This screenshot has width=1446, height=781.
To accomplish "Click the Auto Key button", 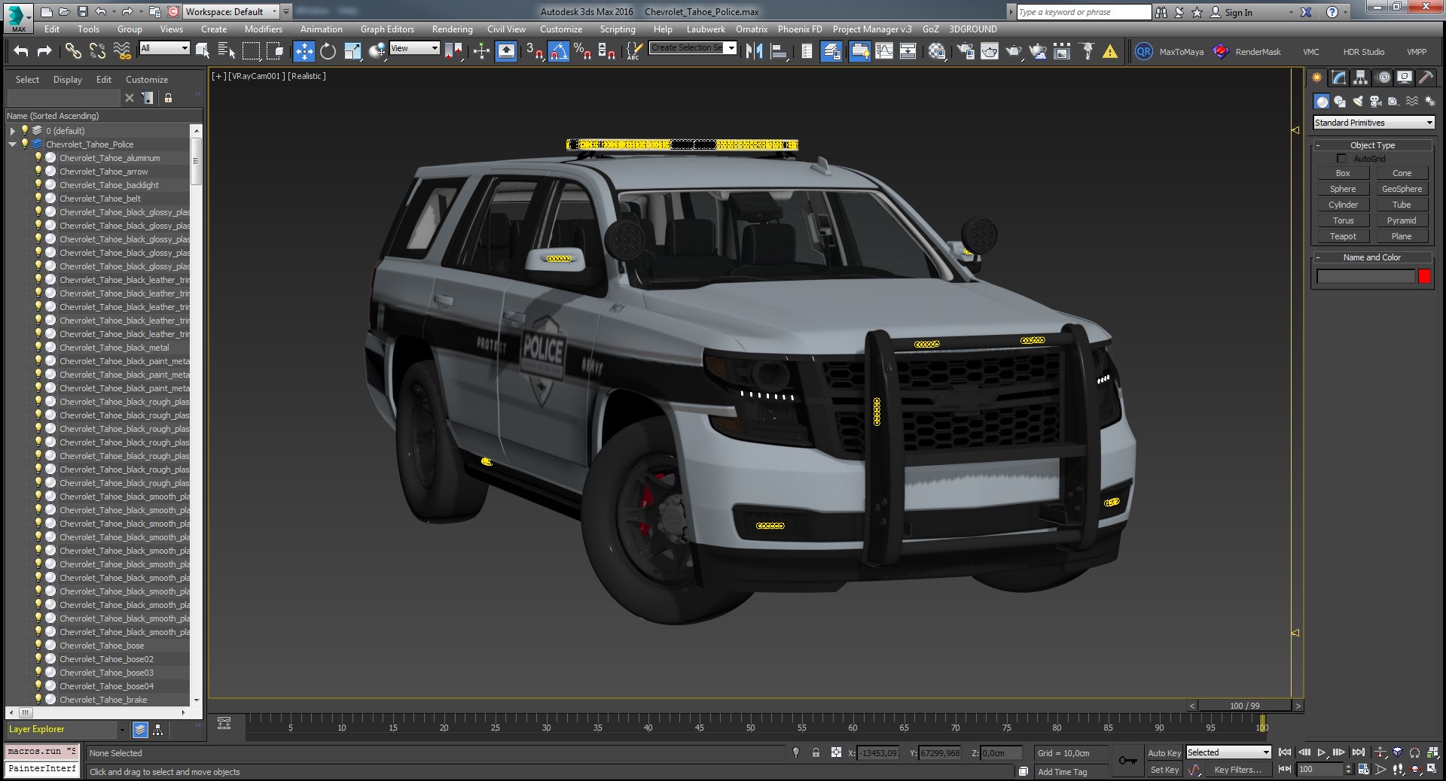I will click(x=1164, y=753).
